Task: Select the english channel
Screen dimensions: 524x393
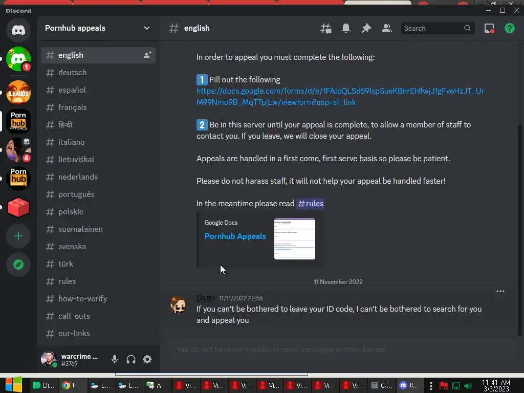Action: pos(98,55)
